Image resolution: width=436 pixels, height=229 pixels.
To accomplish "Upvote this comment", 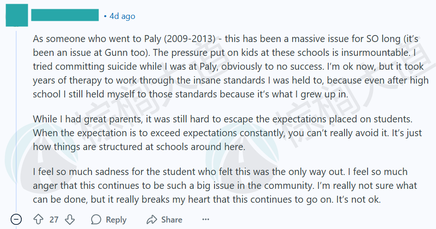I will (38, 219).
